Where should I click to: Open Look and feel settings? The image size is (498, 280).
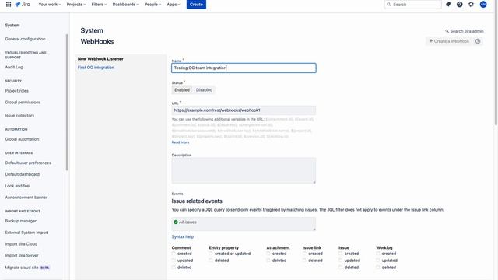coord(18,186)
